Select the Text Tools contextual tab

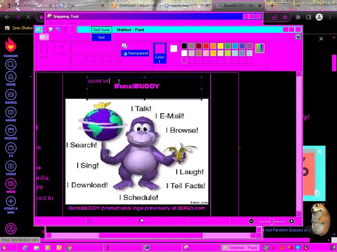click(x=101, y=30)
